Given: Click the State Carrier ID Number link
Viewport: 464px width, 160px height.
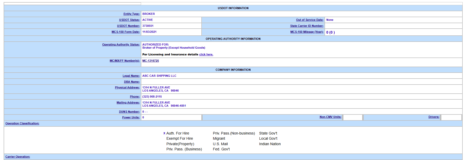Looking at the screenshot, I should [307, 26].
